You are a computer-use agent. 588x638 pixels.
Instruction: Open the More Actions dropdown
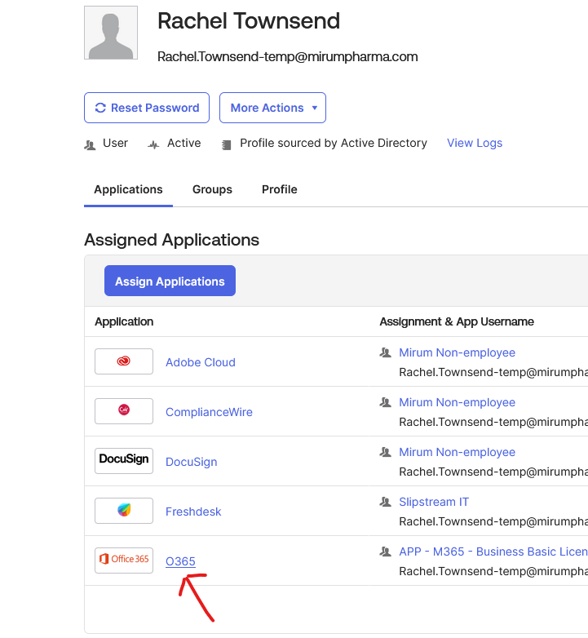pos(272,108)
